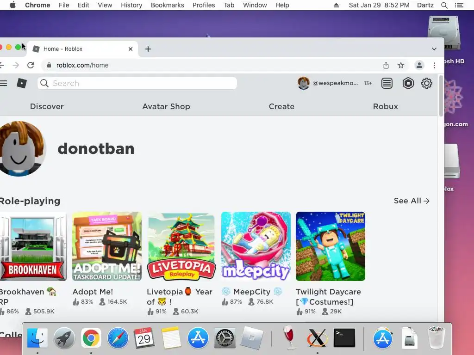Open the Apple menu

pos(12,5)
